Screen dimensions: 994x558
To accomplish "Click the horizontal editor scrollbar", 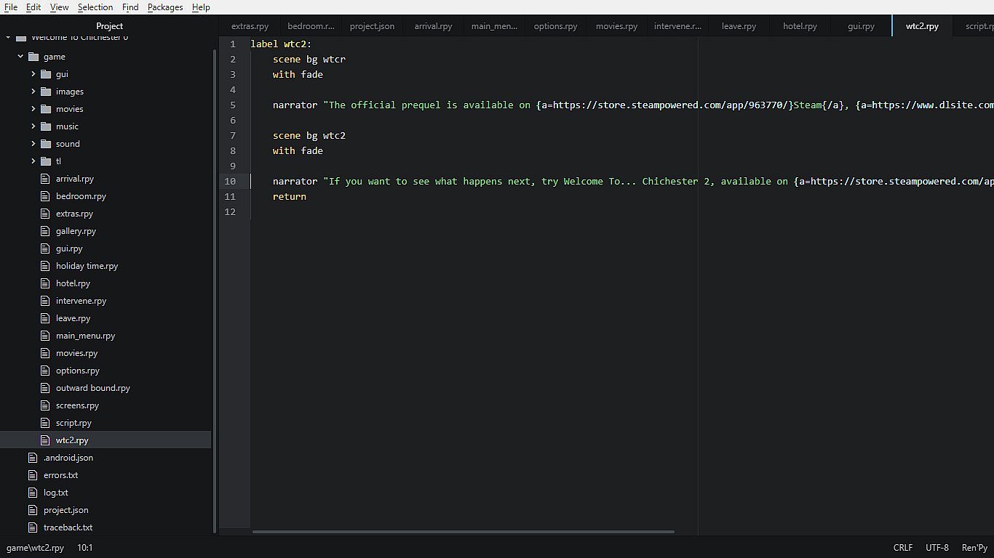I will pos(463,532).
